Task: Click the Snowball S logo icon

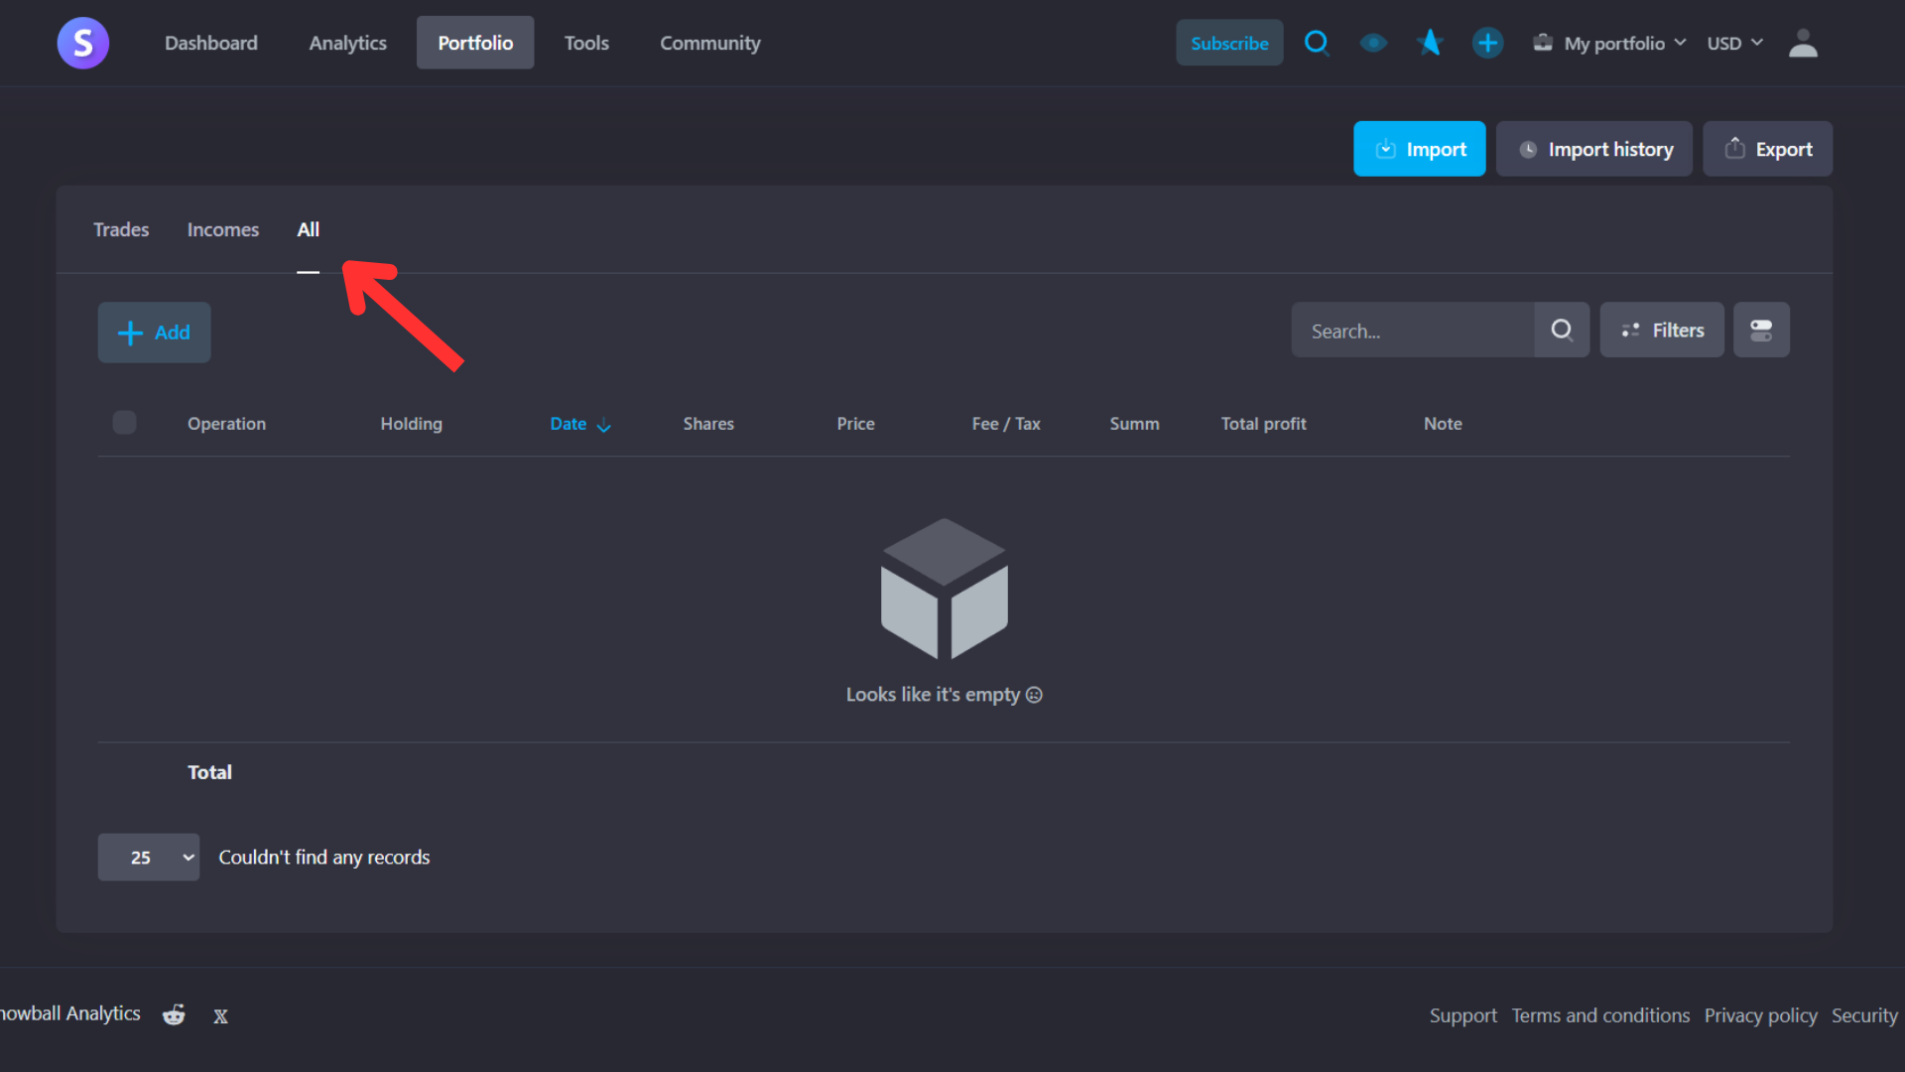Action: click(x=83, y=43)
